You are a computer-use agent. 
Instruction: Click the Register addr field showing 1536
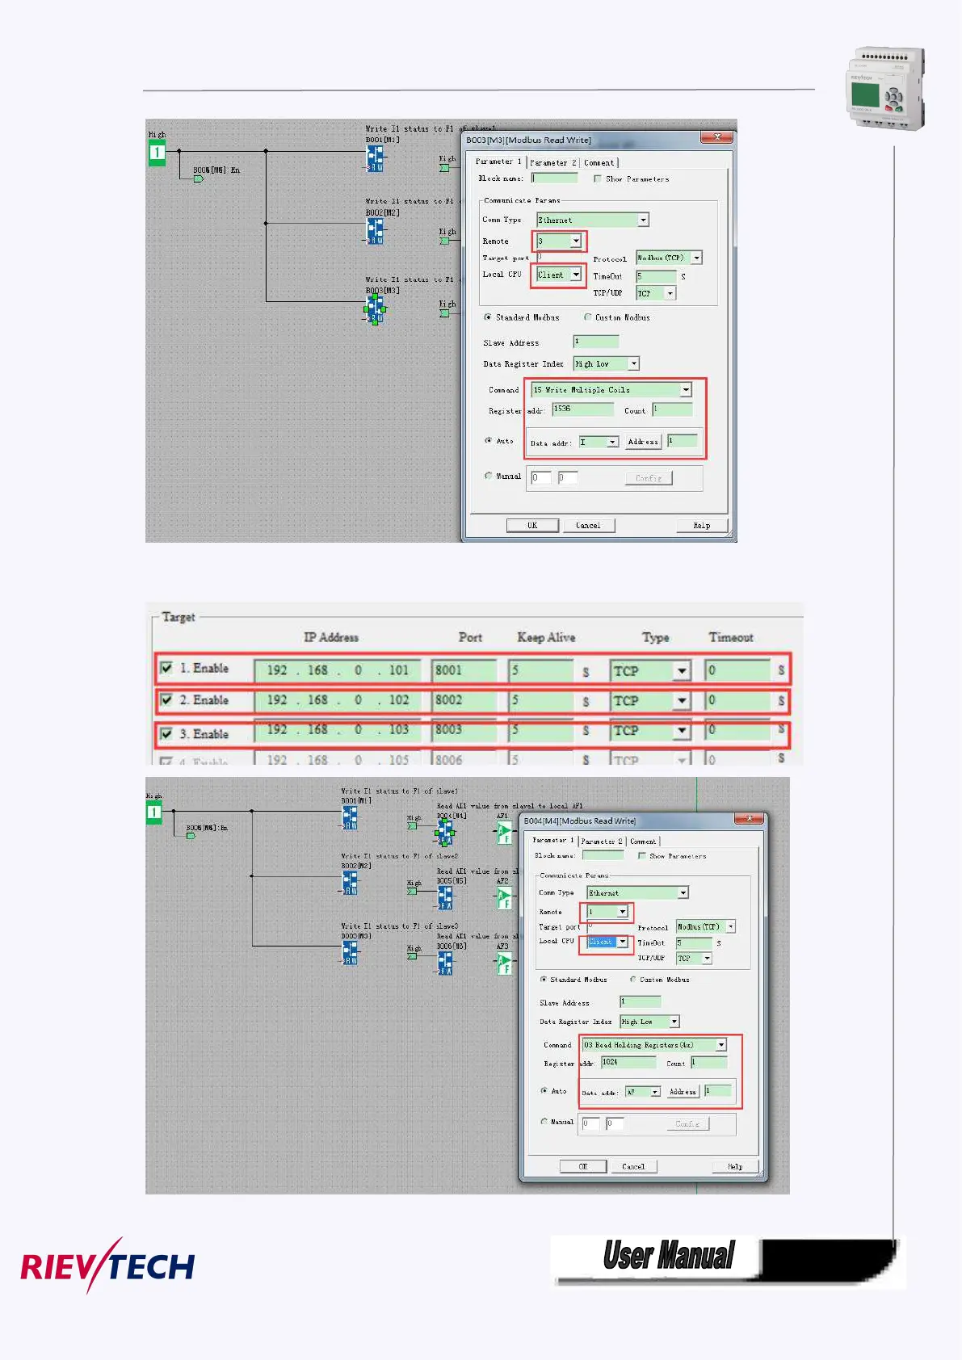582,409
